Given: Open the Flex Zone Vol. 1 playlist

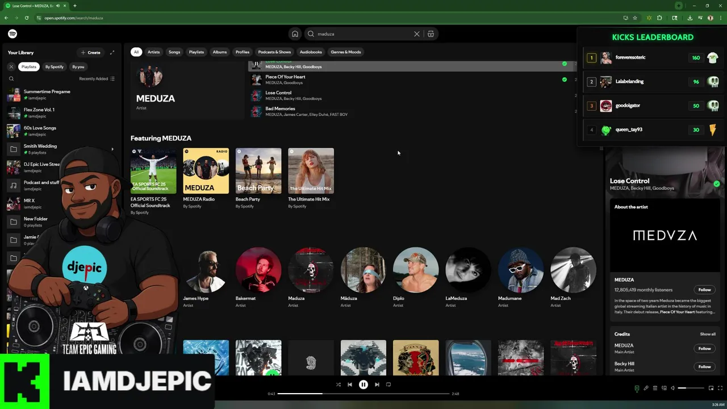Looking at the screenshot, I should coord(62,113).
